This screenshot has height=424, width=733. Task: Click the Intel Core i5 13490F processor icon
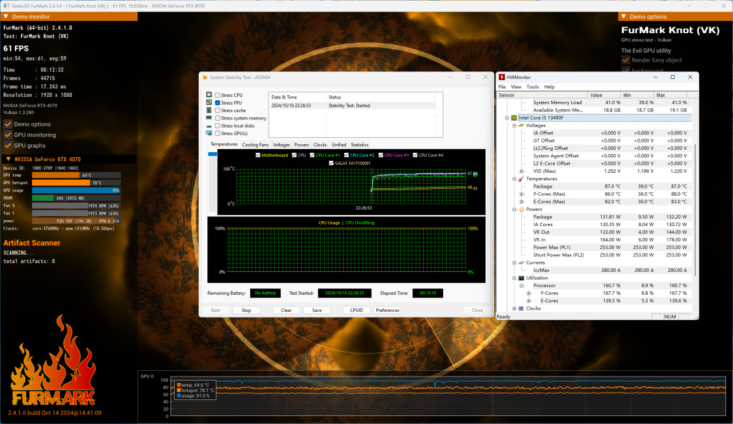(514, 118)
